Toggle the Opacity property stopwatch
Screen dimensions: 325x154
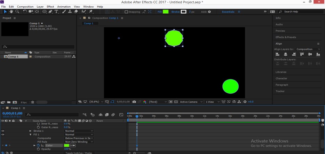[x=38, y=149]
